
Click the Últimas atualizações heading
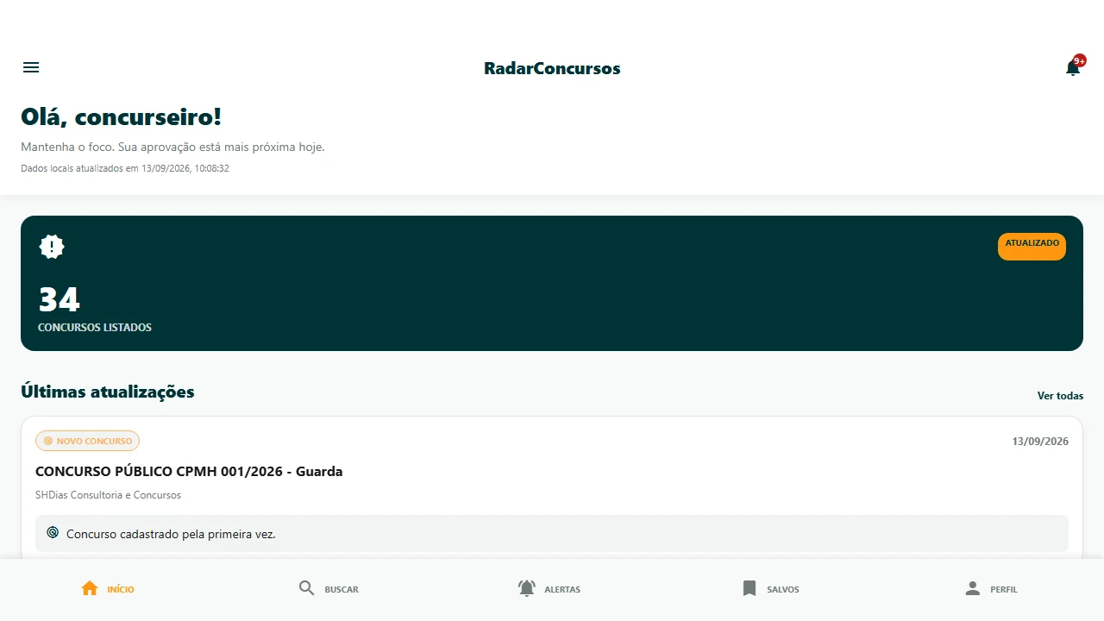click(x=108, y=392)
